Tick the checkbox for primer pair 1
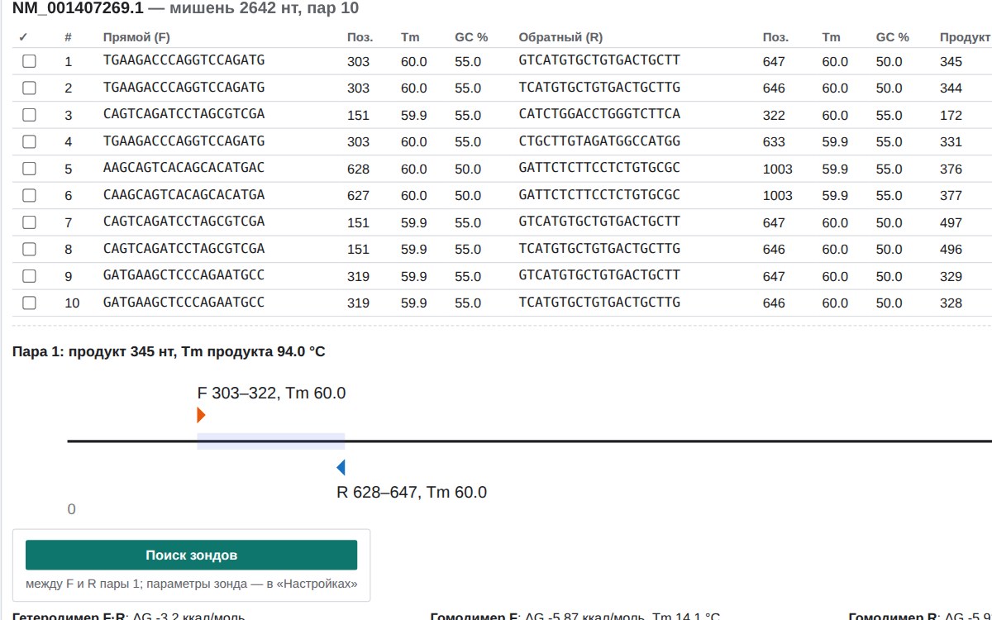The height and width of the screenshot is (620, 992). point(29,61)
